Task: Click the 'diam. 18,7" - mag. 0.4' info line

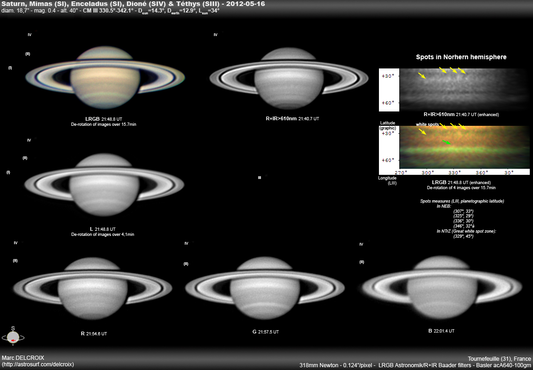Action: click(111, 11)
